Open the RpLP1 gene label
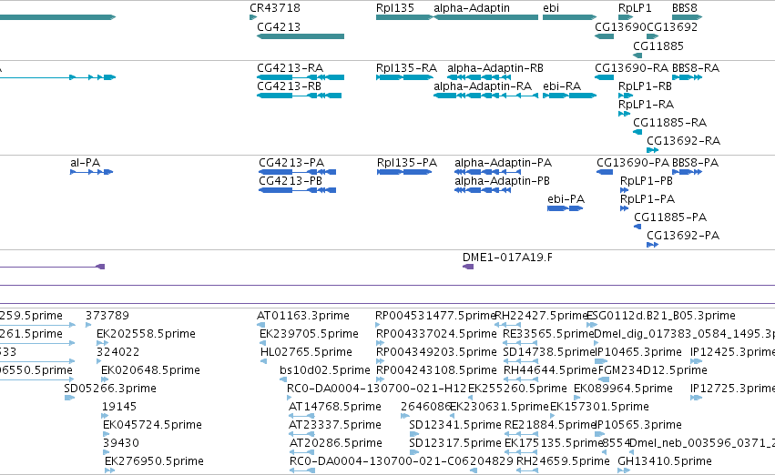Screen dimensions: 775x475 (635, 8)
